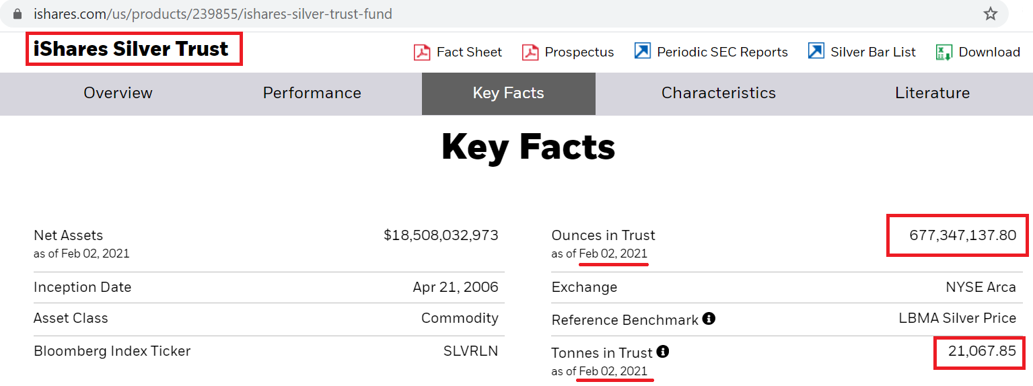Viewport: 1033px width, 386px height.
Task: Bookmark this page with the star icon
Action: (x=991, y=13)
